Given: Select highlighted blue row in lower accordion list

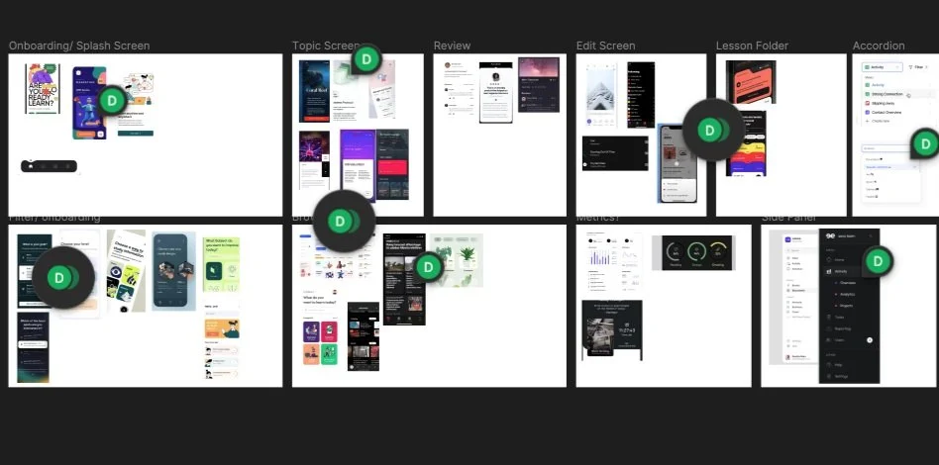Looking at the screenshot, I should click(890, 167).
